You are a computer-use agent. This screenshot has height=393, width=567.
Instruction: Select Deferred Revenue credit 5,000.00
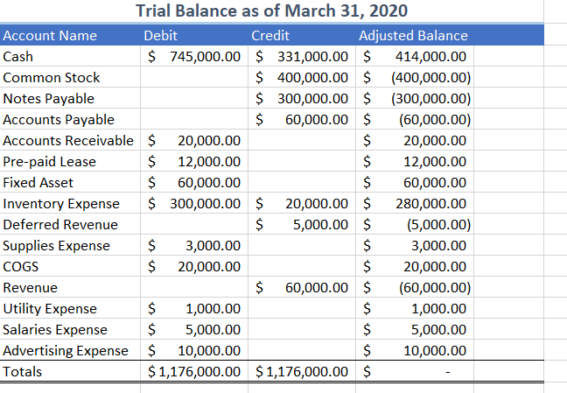302,224
